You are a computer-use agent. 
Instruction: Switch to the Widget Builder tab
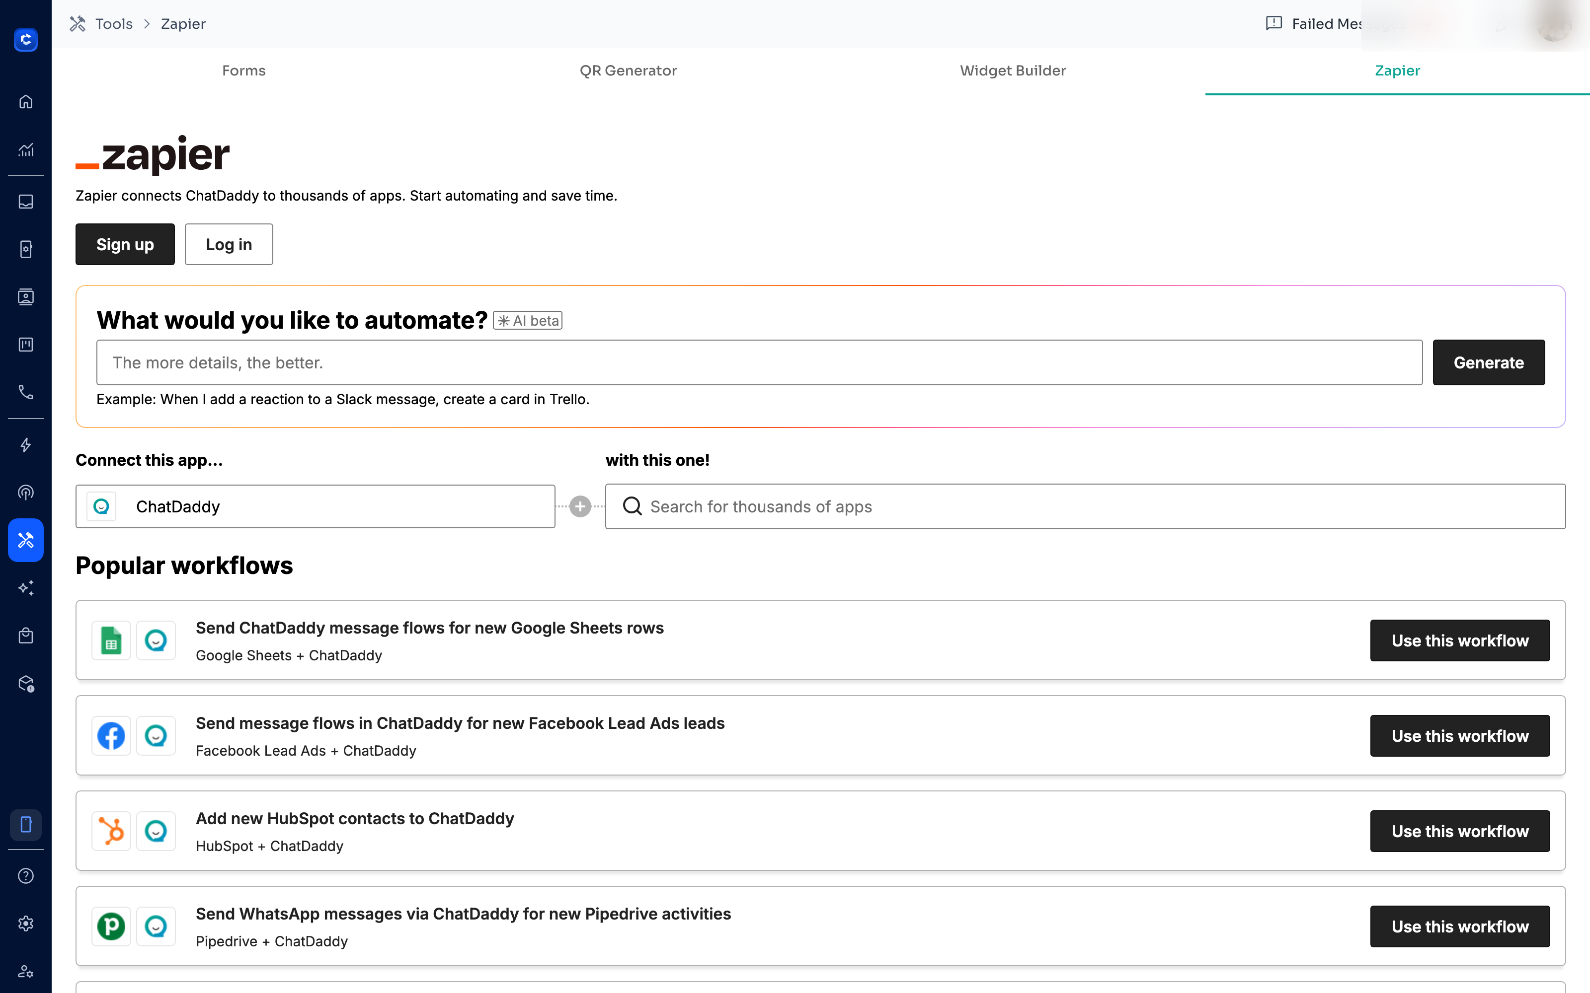coord(1013,71)
